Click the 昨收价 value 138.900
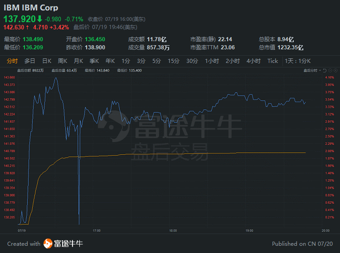340x253 pixels. [95, 48]
